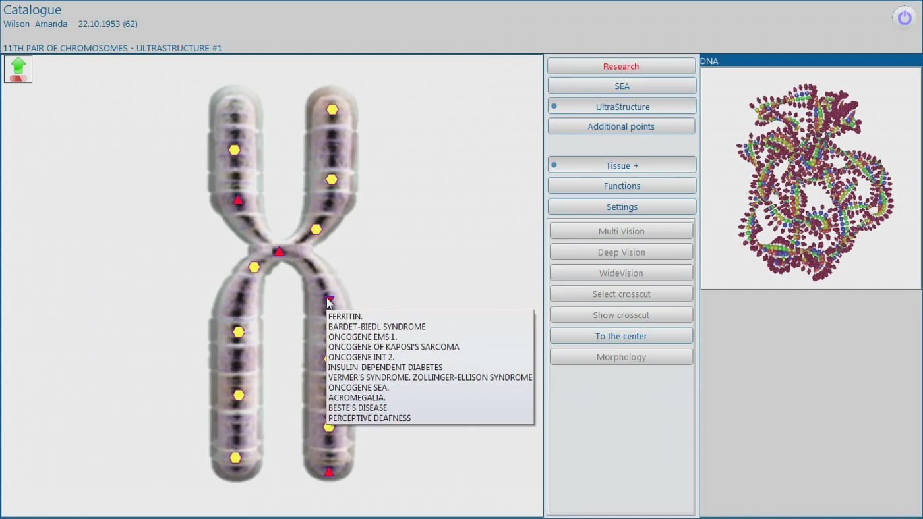923x519 pixels.
Task: Click topmost yellow hexagon on right chromatid
Action: pyautogui.click(x=332, y=109)
